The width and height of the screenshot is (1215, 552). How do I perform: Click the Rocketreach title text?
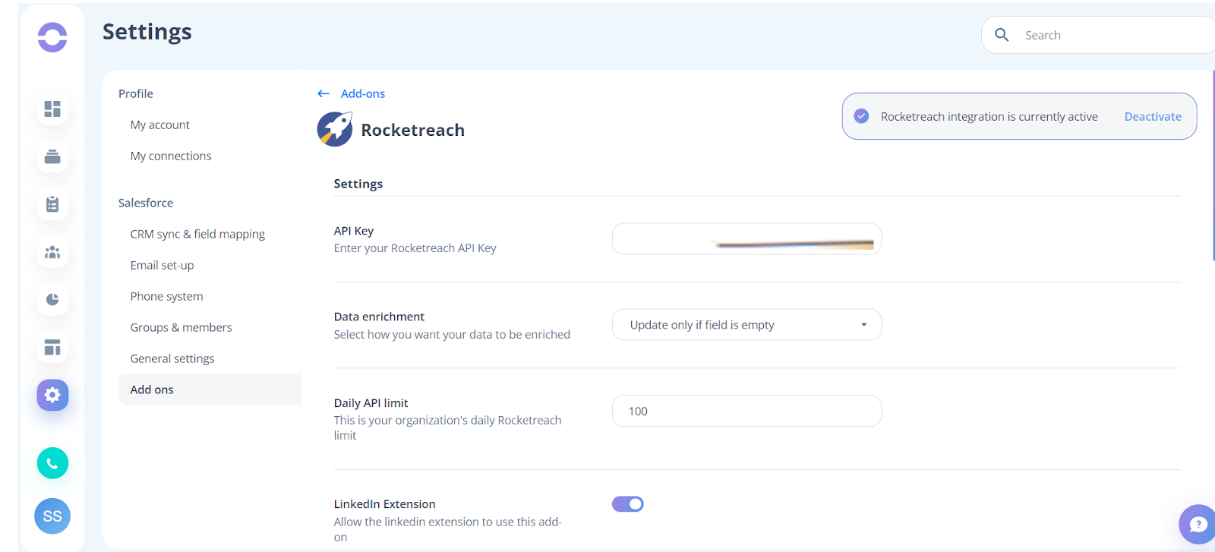pyautogui.click(x=413, y=130)
